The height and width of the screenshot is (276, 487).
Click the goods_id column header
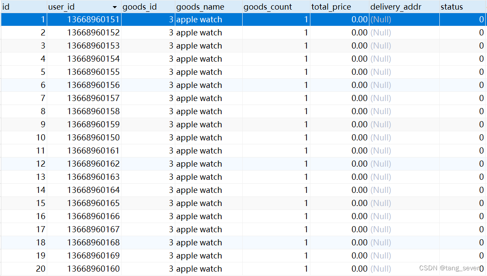click(x=148, y=7)
